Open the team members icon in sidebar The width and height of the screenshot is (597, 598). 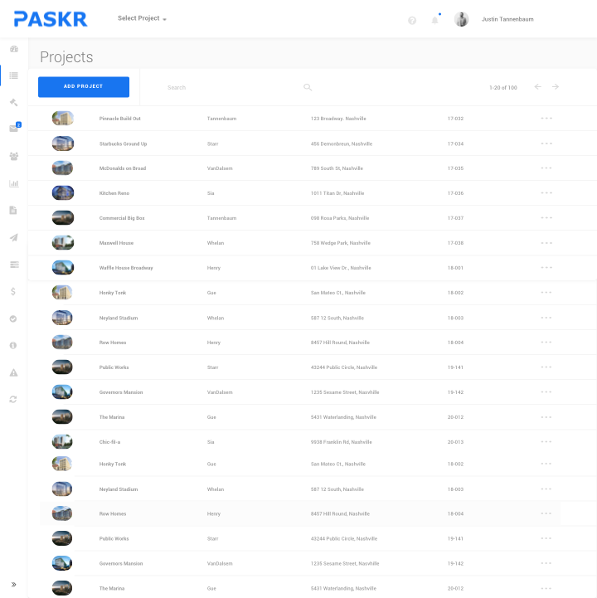(14, 156)
